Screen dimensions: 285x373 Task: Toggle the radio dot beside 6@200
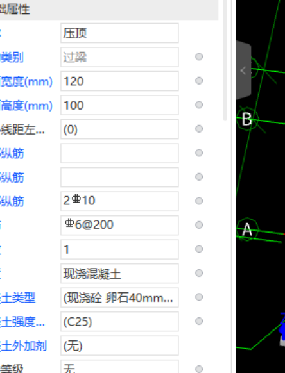coord(199,225)
